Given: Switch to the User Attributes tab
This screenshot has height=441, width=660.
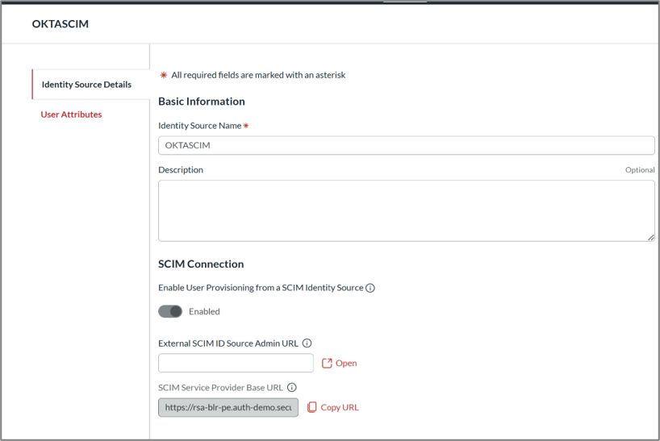Looking at the screenshot, I should tap(71, 114).
